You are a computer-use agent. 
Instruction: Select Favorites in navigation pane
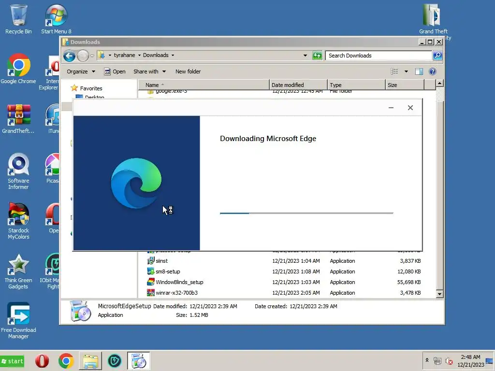[x=91, y=88]
